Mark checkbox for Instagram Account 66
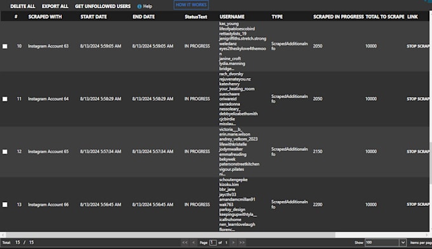Screen dimensions: 432x249 click(x=5, y=205)
